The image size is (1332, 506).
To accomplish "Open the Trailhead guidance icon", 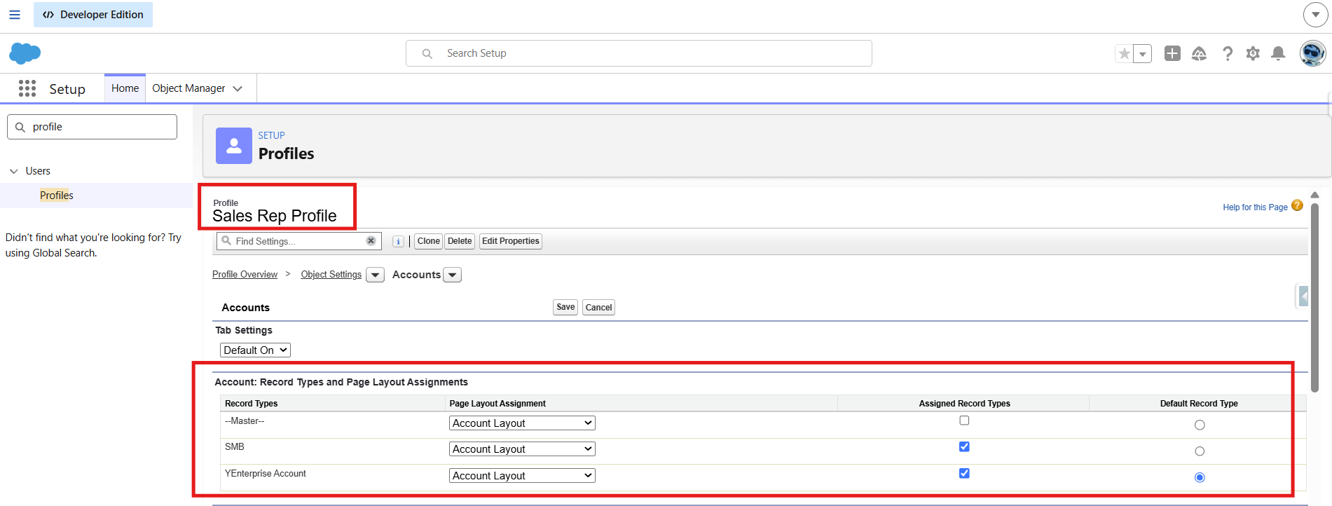I will point(1199,53).
